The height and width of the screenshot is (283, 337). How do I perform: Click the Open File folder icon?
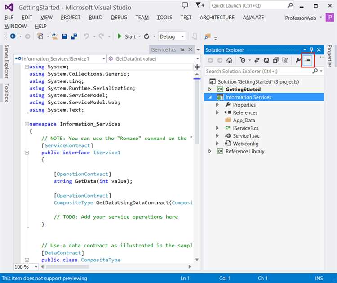[x=55, y=36]
